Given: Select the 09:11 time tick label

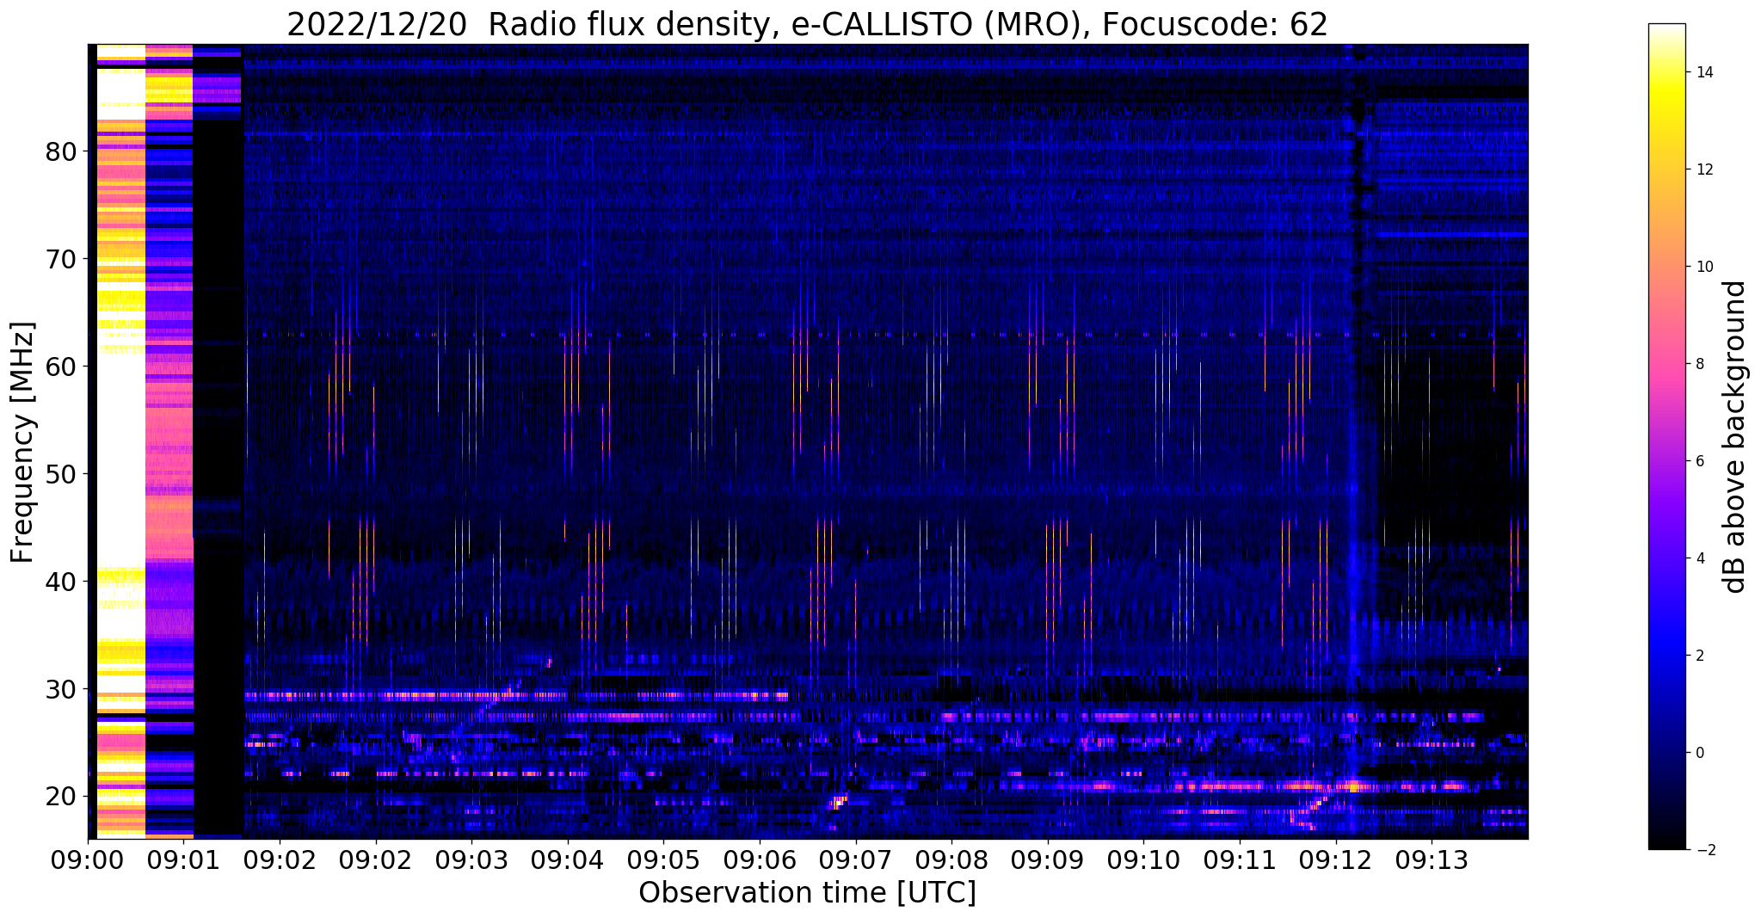Looking at the screenshot, I should pos(1240,860).
